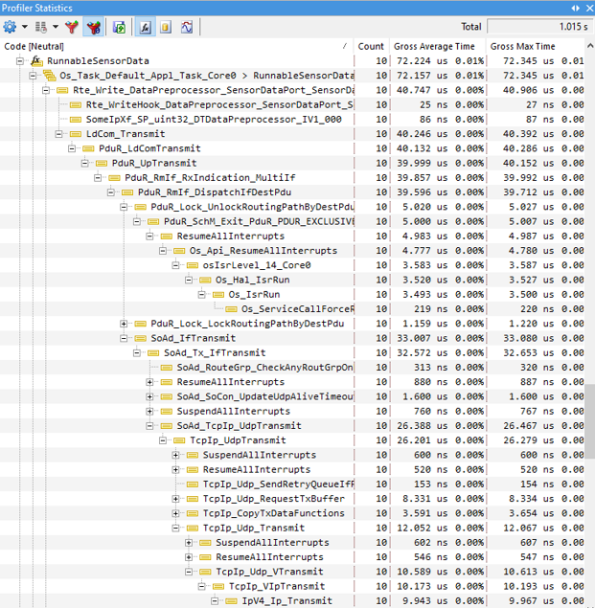Click the export statistics icon
This screenshot has width=595, height=608.
click(x=119, y=27)
